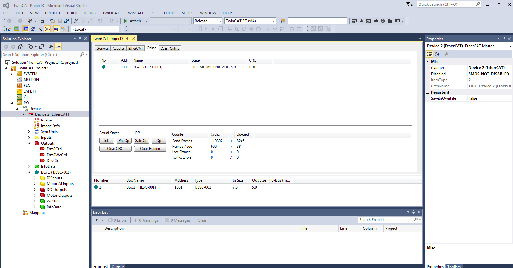Switch to the General tab
Screen dimensions: 513x268
103,49
